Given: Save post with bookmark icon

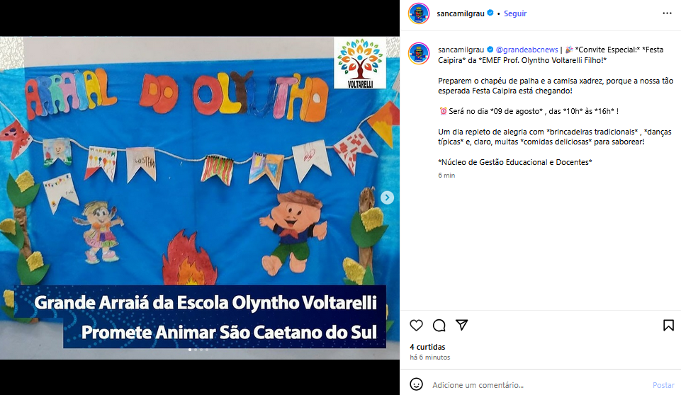Looking at the screenshot, I should [668, 325].
